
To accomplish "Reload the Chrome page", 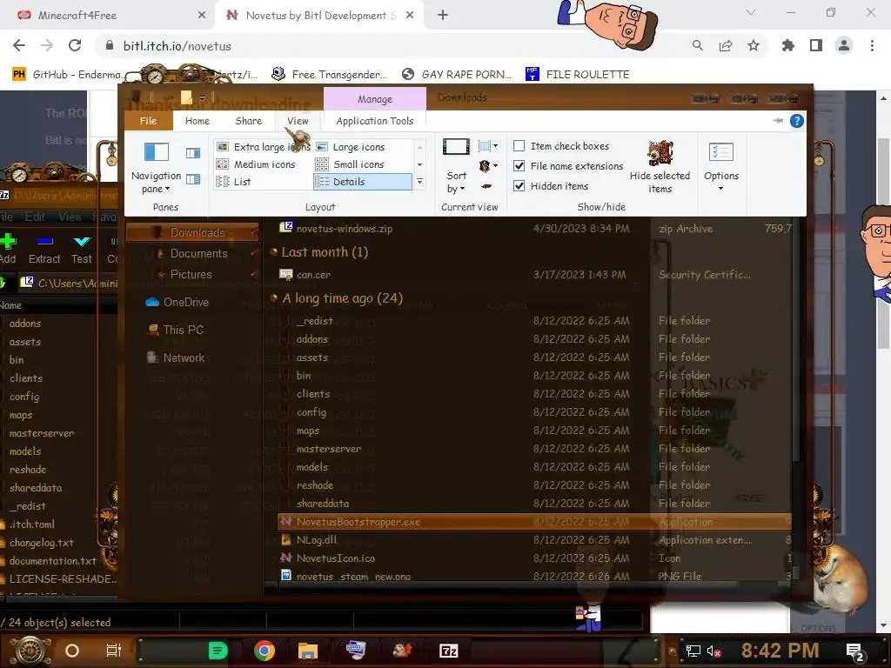I will [75, 46].
